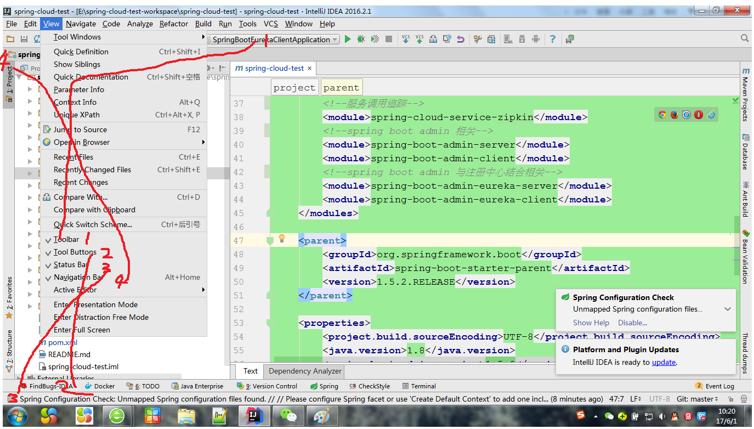Run the application with the green Run arrow
754x429 pixels.
coord(347,39)
